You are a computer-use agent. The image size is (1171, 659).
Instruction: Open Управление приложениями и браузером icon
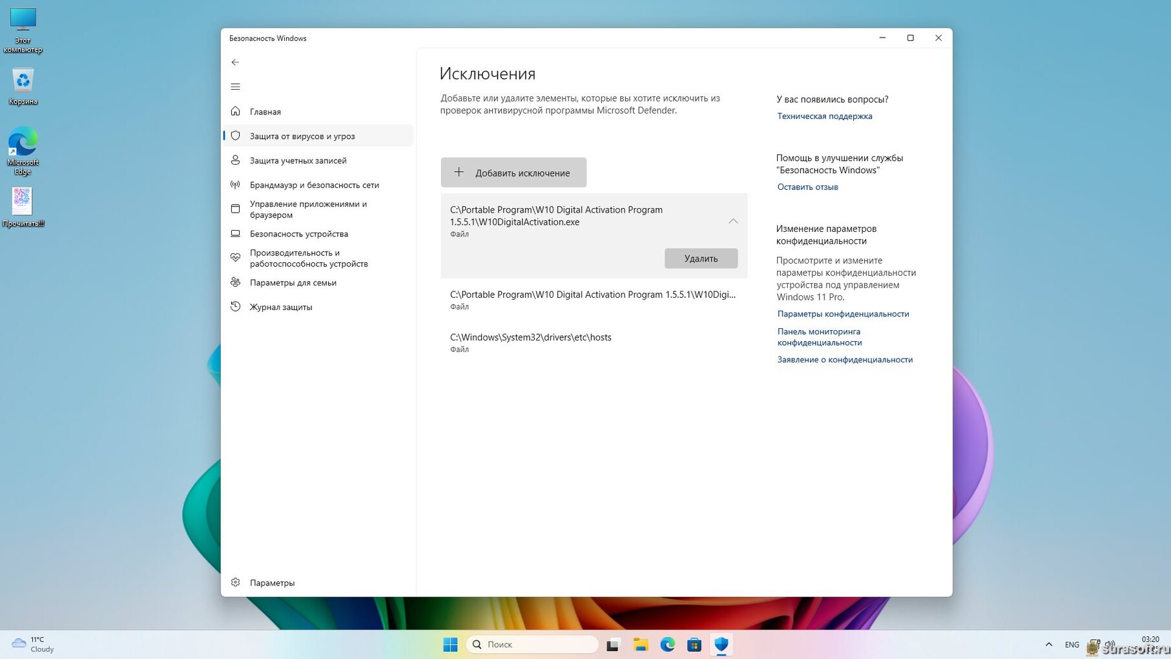(x=235, y=209)
